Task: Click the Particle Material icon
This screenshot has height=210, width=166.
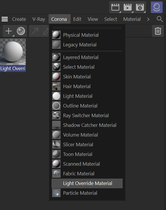Action: coord(56,193)
